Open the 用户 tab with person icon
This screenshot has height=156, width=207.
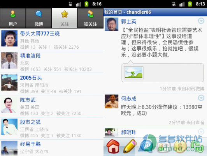[13, 18]
